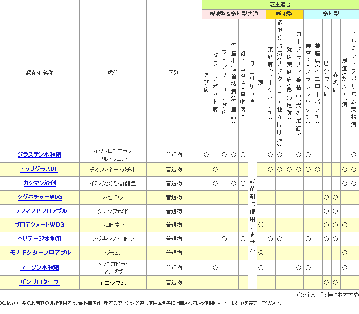Click ダラースポット病 circle in トップグラスDF row

pos(215,170)
